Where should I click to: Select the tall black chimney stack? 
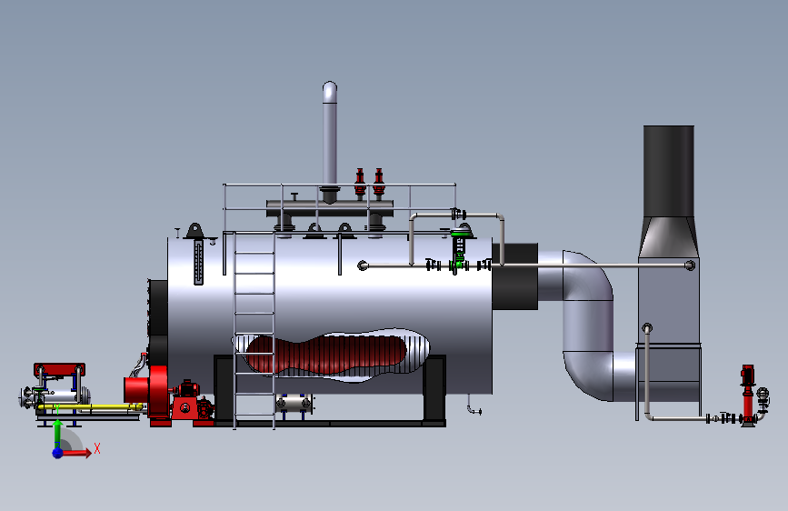click(669, 172)
